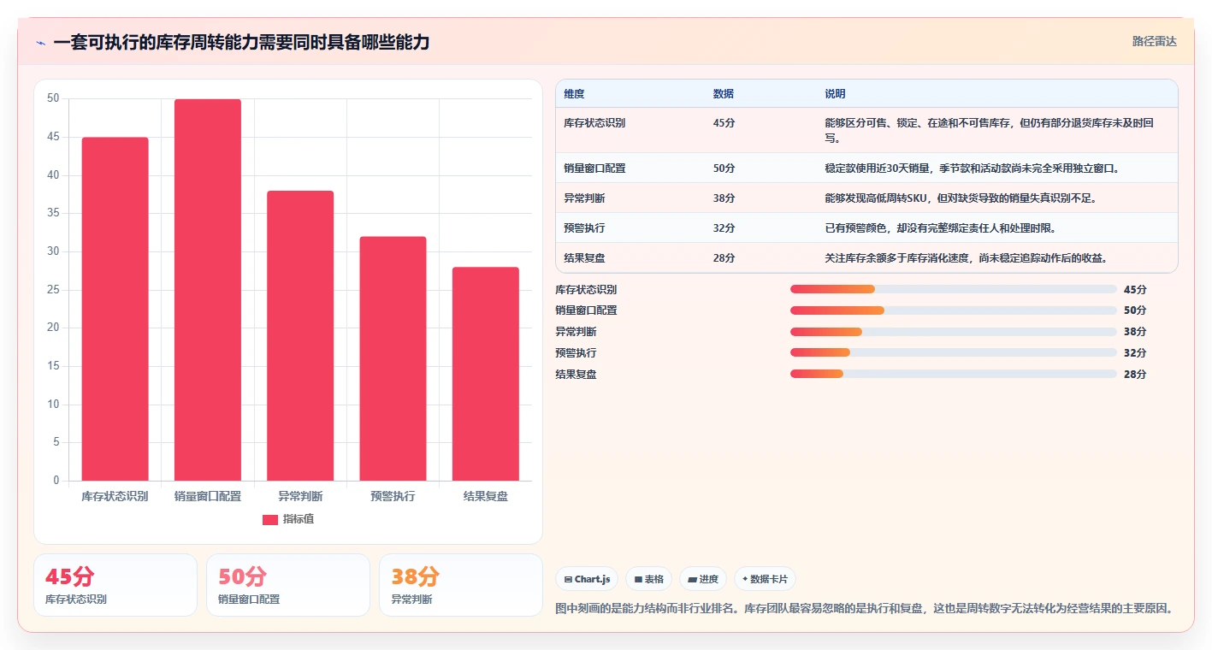Click the 预警执行 progress bar
Image resolution: width=1212 pixels, height=650 pixels.
point(954,352)
